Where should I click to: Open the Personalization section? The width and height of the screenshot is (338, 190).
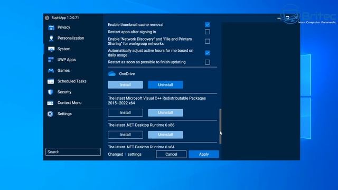71,38
